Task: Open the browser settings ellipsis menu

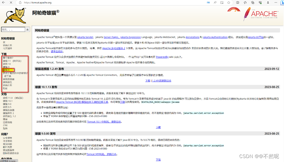Action: [276, 3]
